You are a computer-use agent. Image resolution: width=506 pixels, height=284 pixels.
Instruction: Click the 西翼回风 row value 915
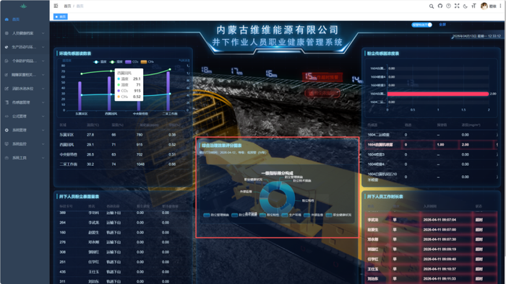tap(140, 145)
